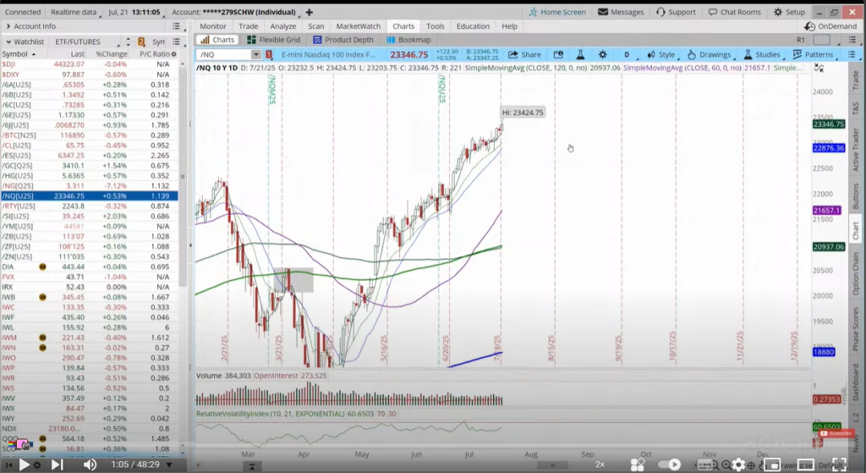The width and height of the screenshot is (866, 473).
Task: Toggle the video autoplay switch
Action: (670, 464)
